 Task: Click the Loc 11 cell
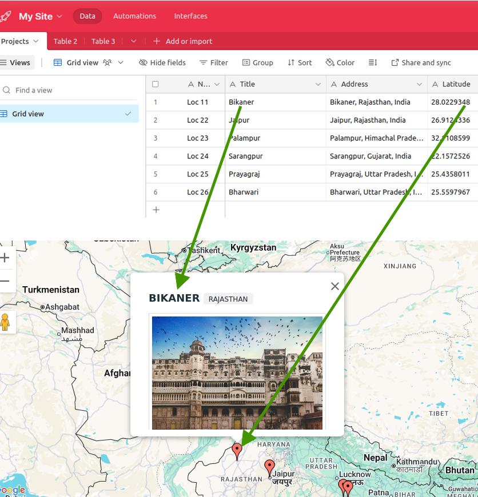(x=198, y=102)
